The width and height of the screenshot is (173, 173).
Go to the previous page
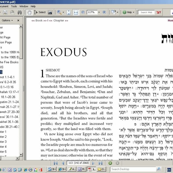coord(63,163)
